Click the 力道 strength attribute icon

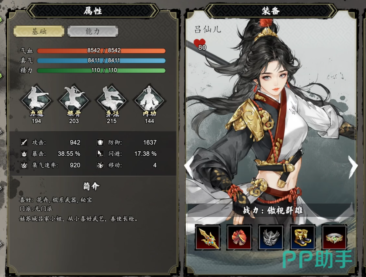[37, 100]
